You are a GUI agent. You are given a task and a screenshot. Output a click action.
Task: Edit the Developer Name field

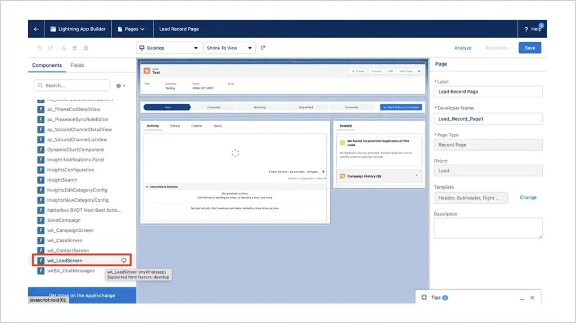(x=488, y=119)
